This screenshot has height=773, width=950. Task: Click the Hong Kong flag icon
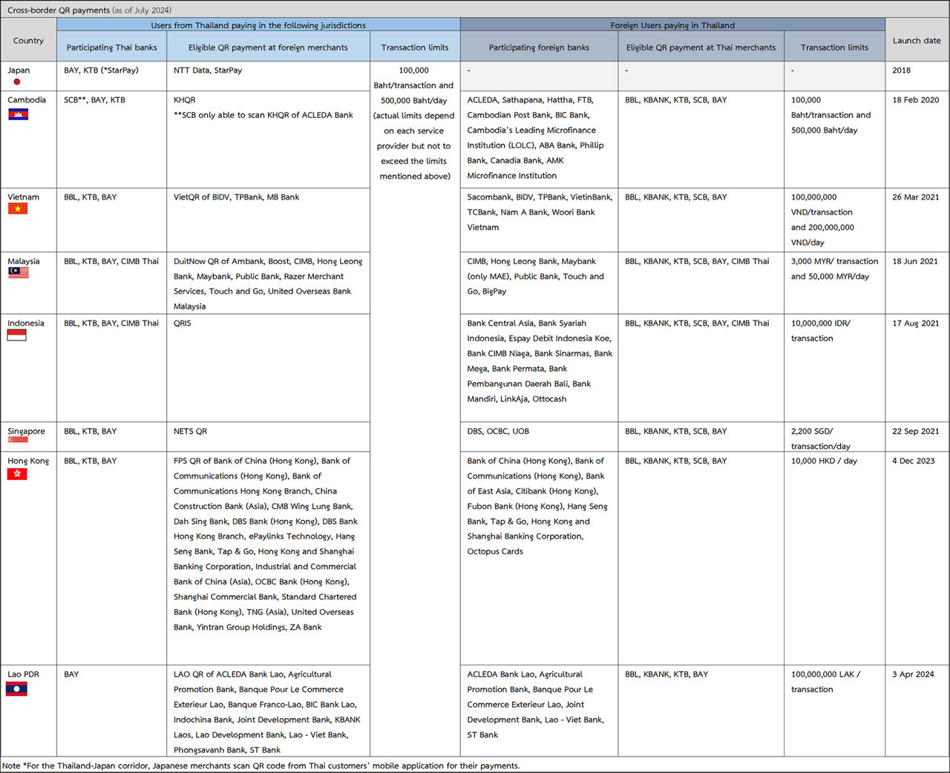pos(17,474)
